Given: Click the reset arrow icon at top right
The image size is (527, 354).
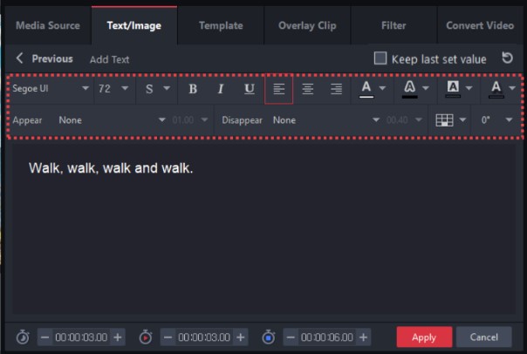Looking at the screenshot, I should (x=507, y=58).
